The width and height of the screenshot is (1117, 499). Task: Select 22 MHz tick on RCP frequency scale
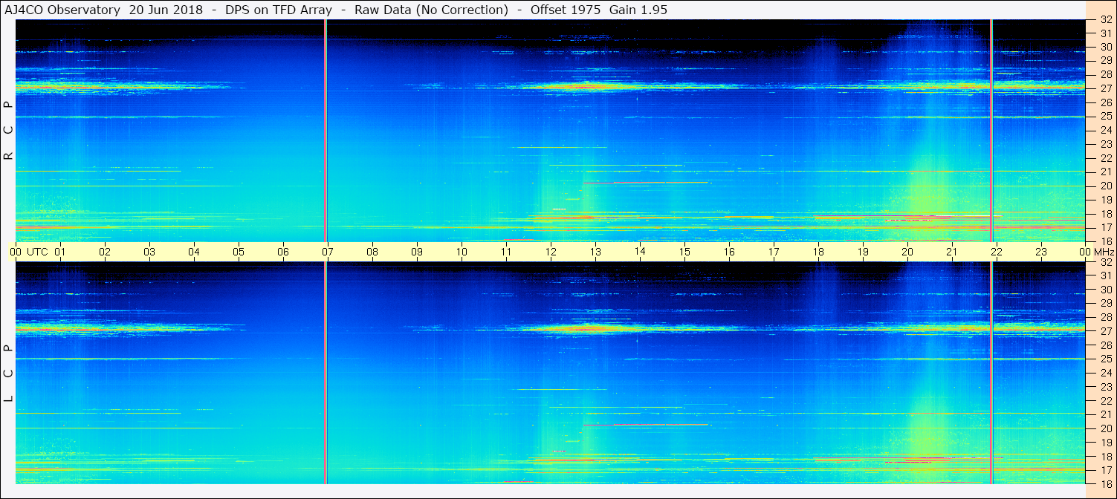[x=1105, y=157]
